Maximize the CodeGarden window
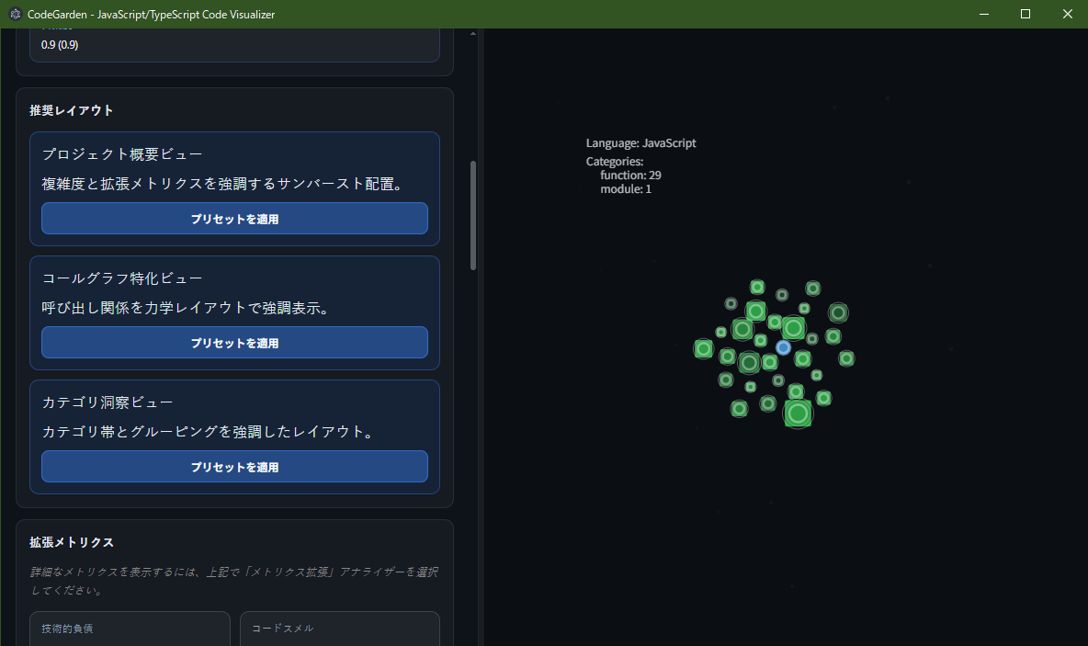The height and width of the screenshot is (646, 1088). click(1026, 14)
